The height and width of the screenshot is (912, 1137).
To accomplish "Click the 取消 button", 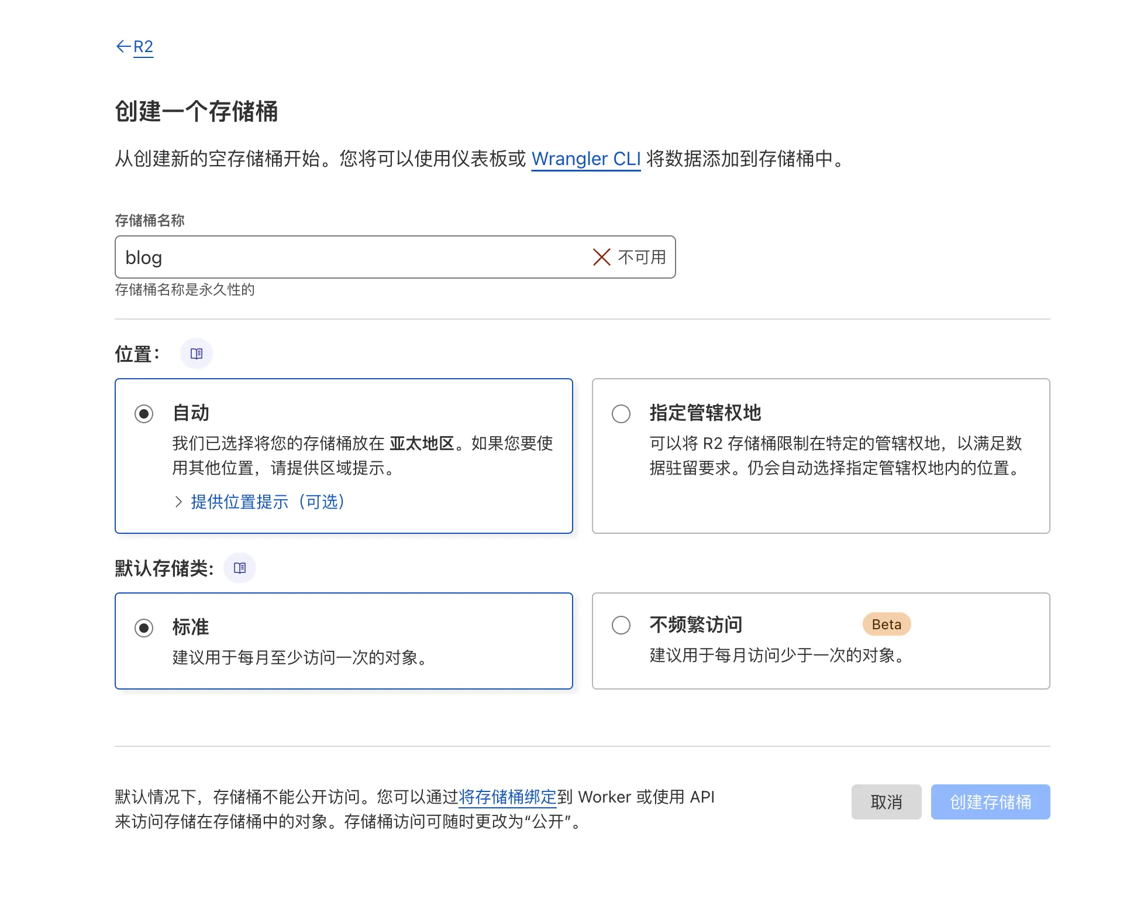I will click(886, 802).
